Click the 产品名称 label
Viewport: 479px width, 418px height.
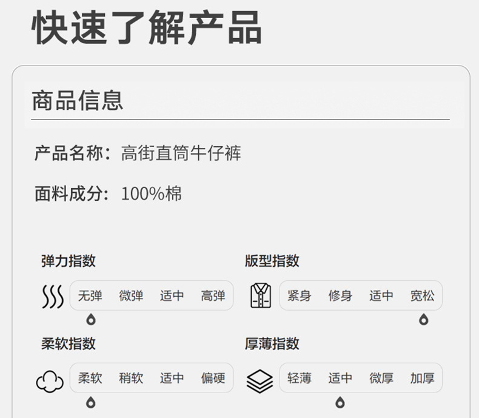pos(73,153)
